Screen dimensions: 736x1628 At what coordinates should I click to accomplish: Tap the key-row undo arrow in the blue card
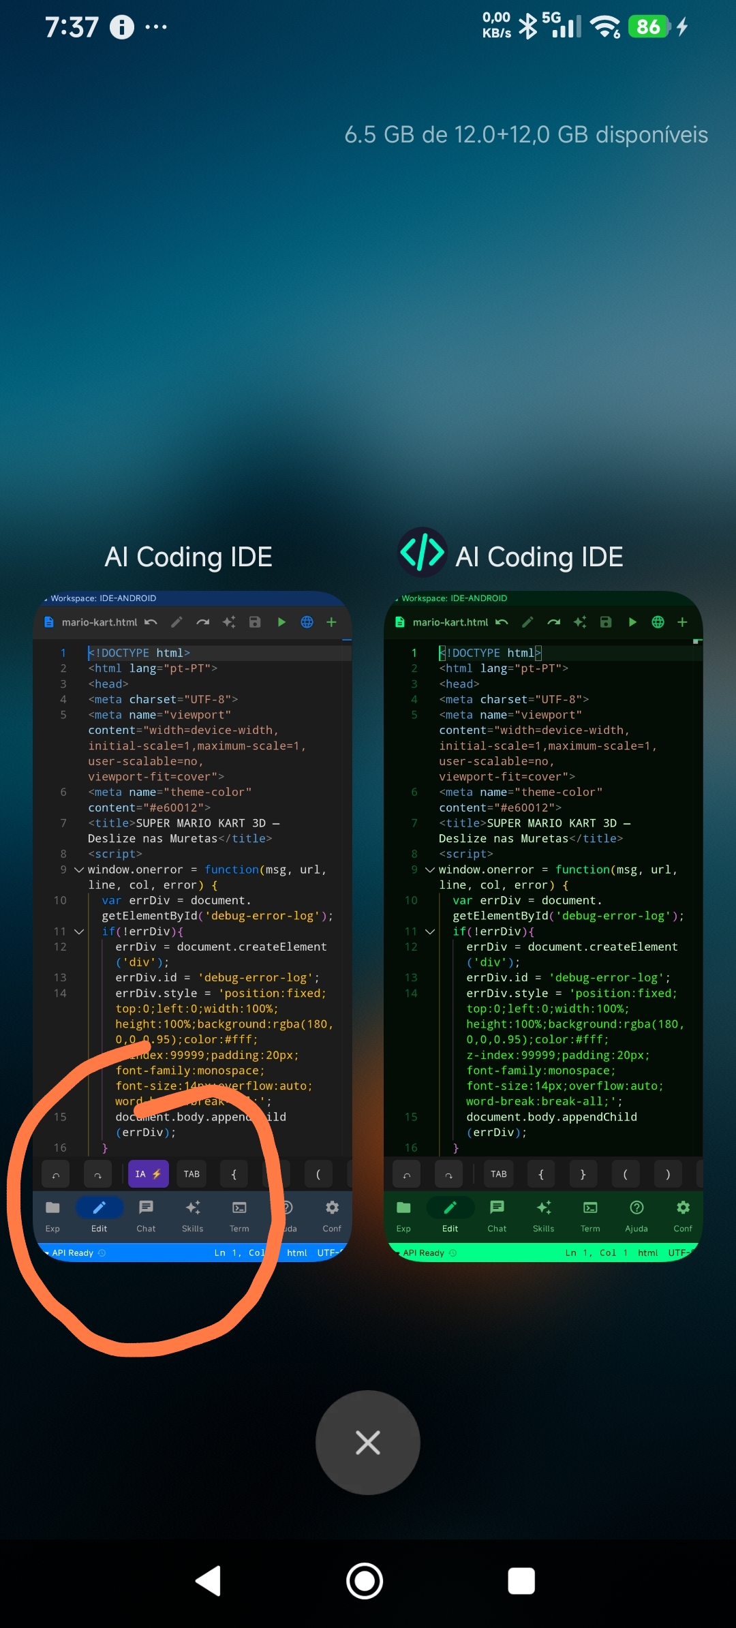point(56,1174)
